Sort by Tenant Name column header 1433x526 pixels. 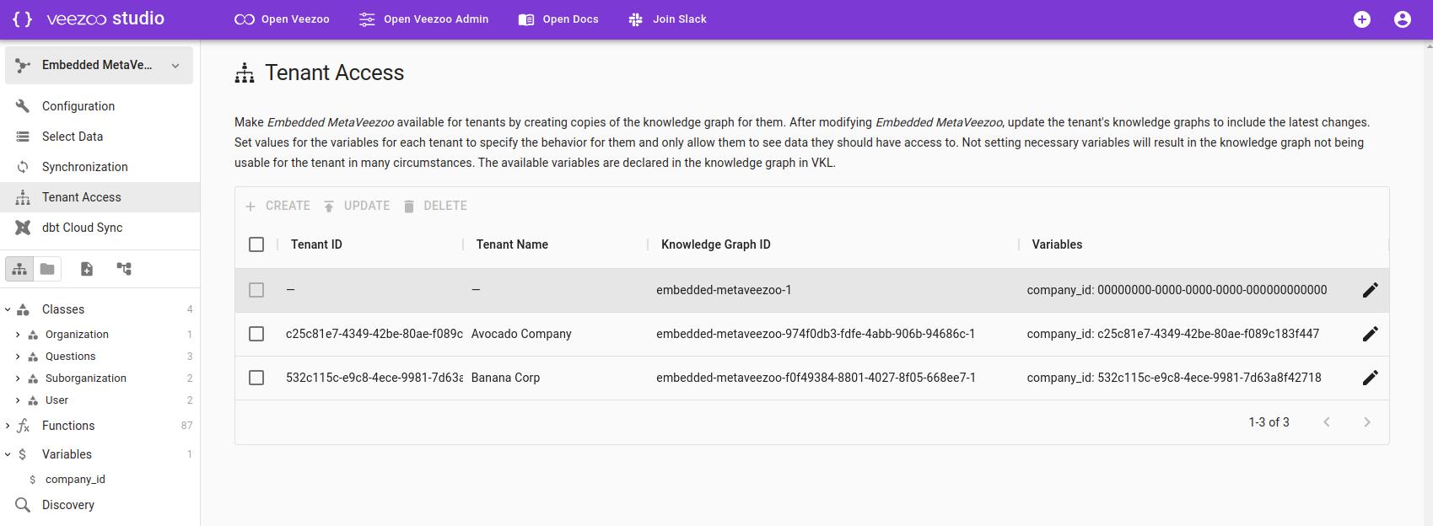[512, 244]
